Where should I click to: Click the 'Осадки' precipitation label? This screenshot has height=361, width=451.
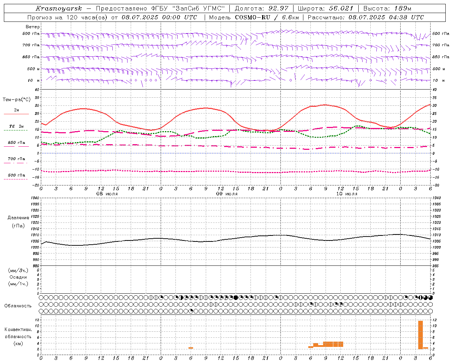click(18, 277)
